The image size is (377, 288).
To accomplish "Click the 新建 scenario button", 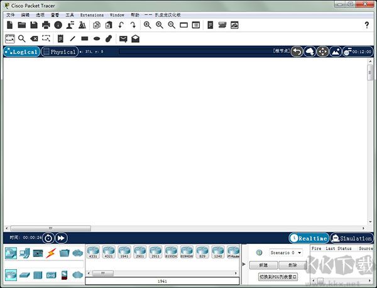I will click(x=263, y=265).
